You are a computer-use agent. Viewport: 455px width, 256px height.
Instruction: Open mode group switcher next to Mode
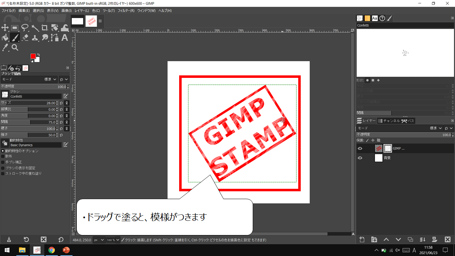64,80
